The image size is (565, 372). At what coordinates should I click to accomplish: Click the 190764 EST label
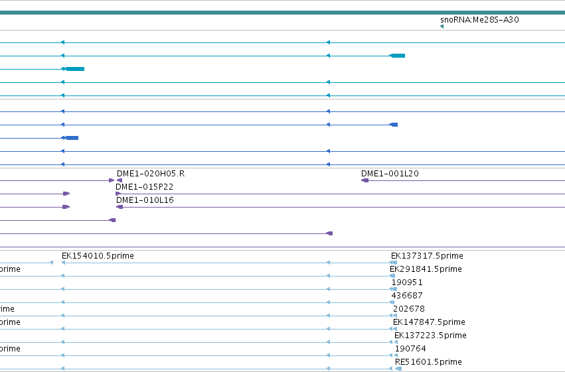[x=410, y=349]
